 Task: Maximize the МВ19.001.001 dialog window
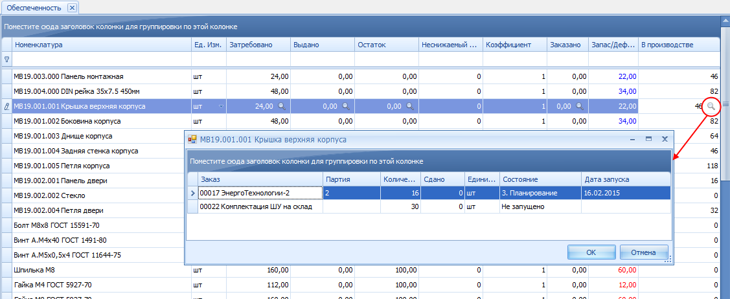click(x=648, y=139)
